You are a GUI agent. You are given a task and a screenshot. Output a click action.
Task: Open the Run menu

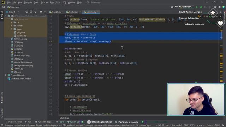(x=52, y=2)
